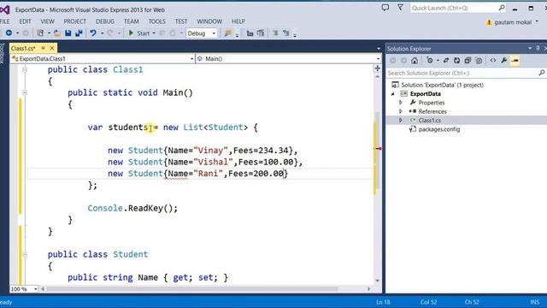The image size is (547, 308).
Task: Open the TEAM menu
Action: tap(131, 21)
